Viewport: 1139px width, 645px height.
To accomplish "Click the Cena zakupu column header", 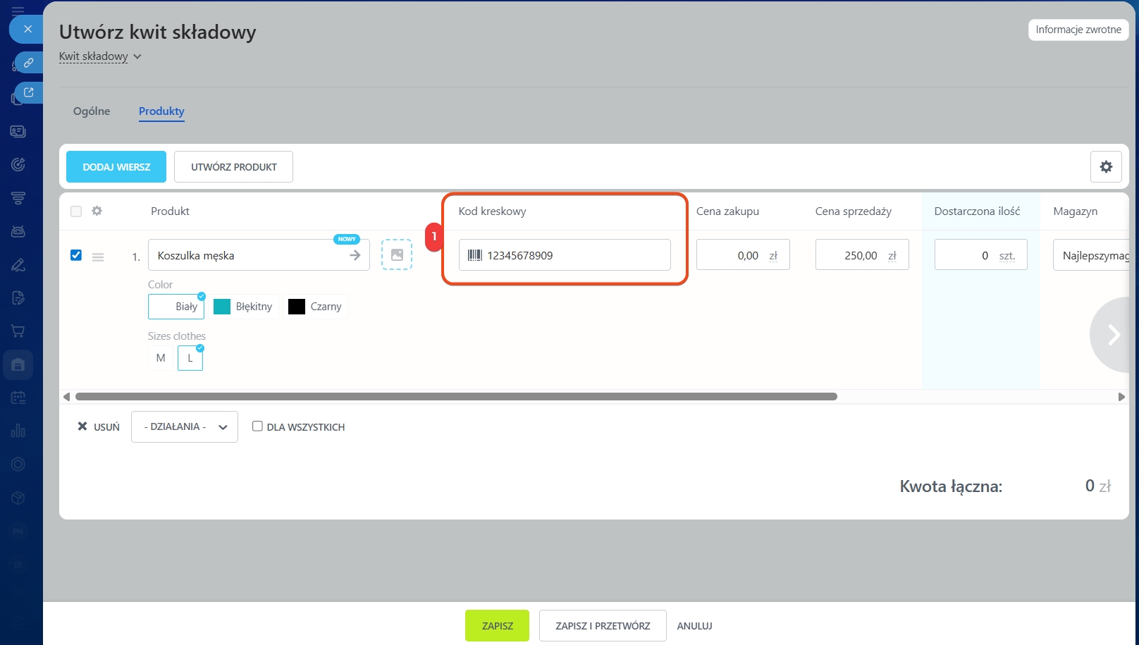I will 727,211.
